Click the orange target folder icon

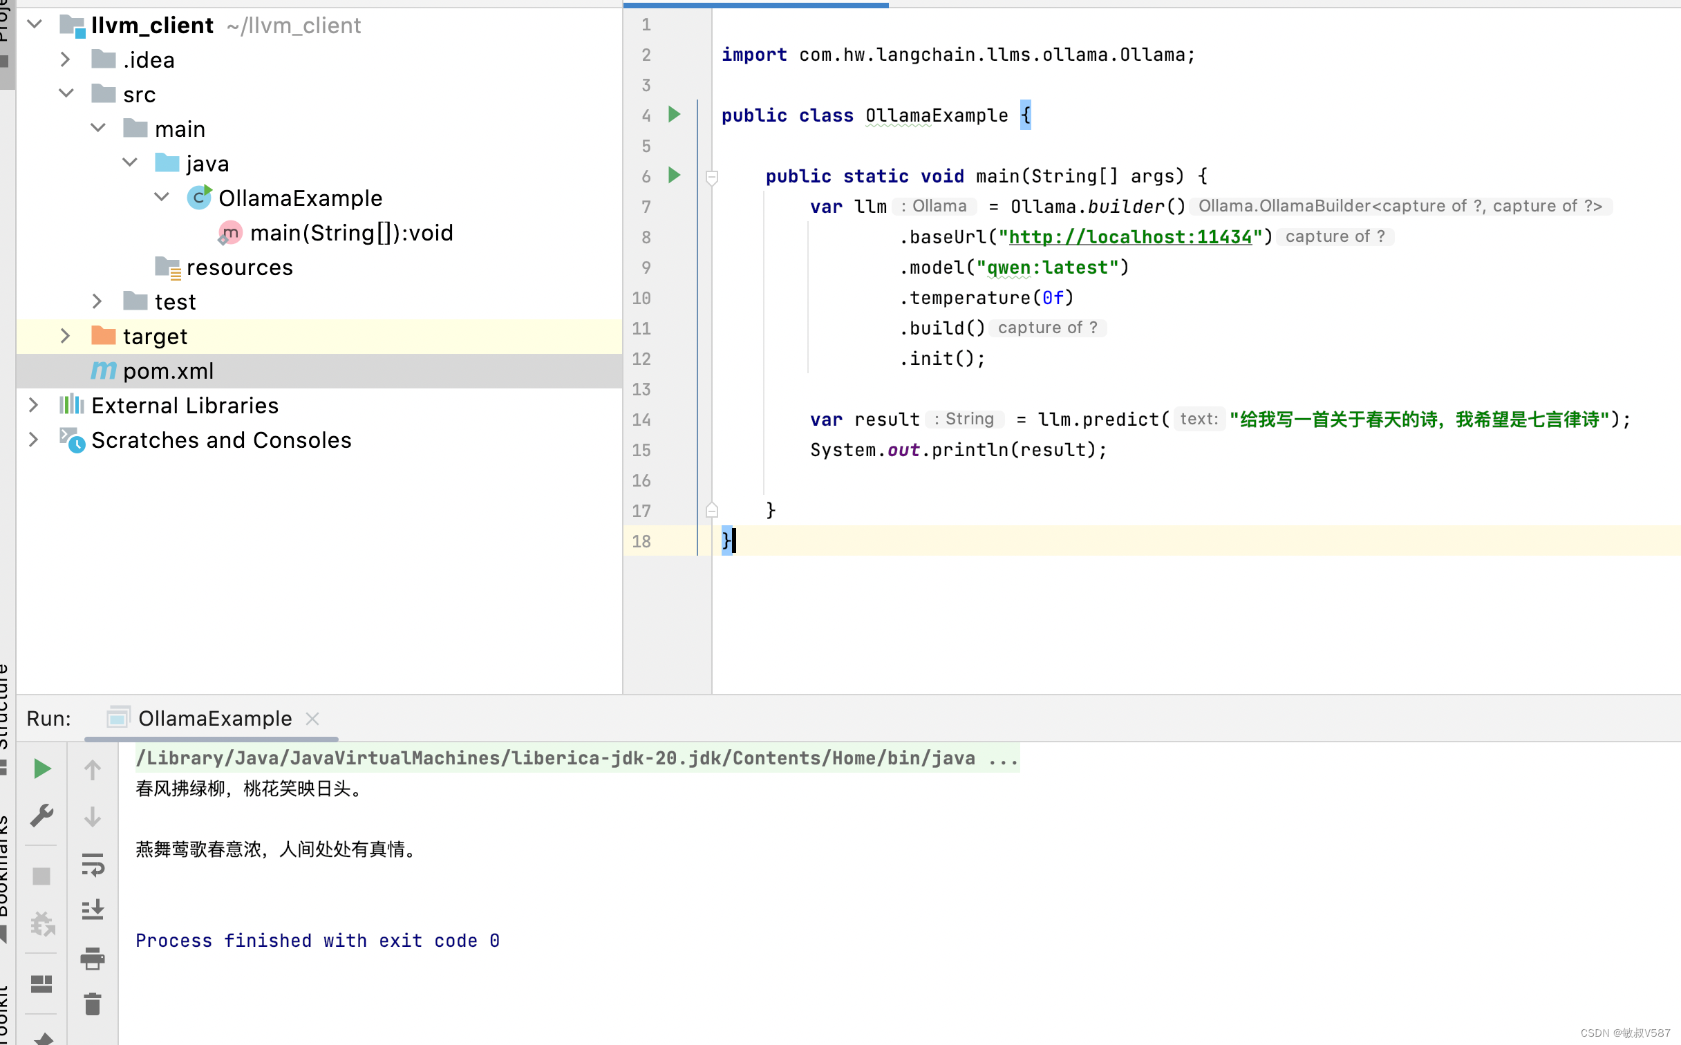click(104, 335)
